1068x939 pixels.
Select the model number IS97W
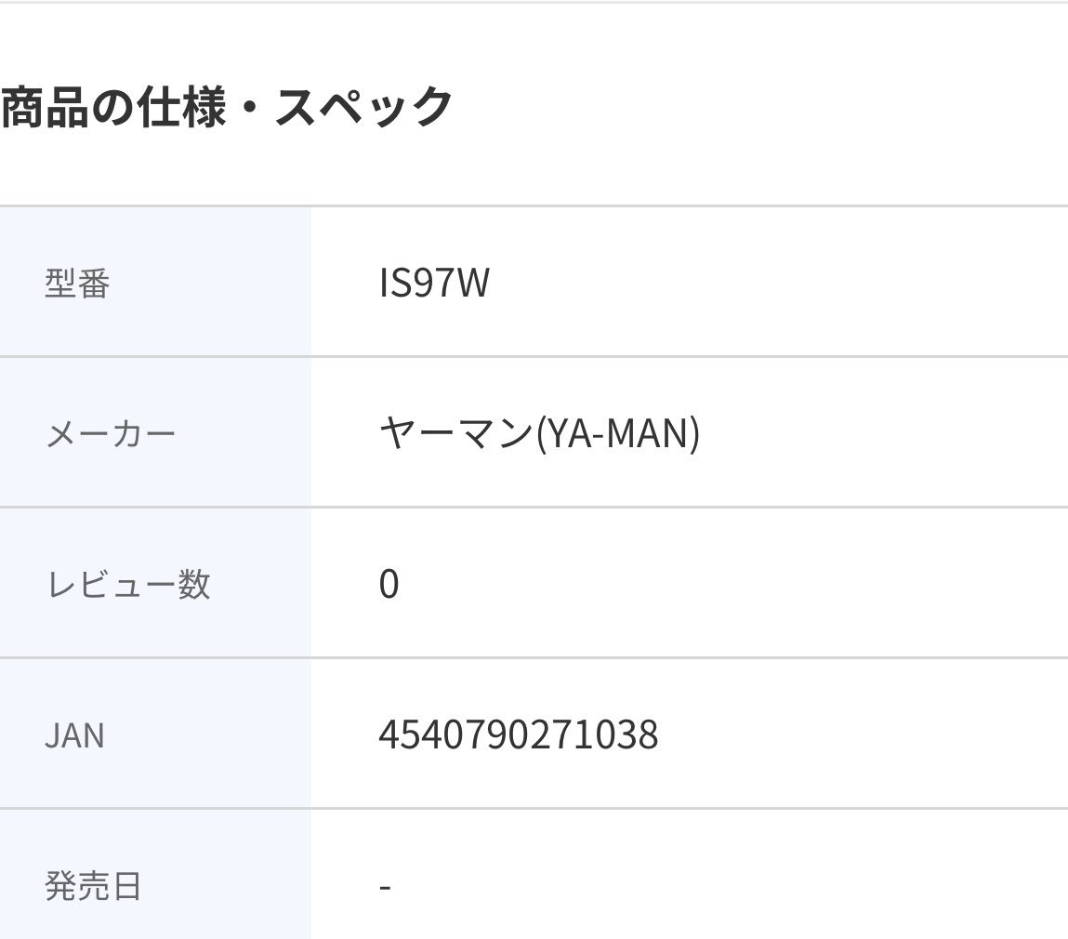click(433, 284)
